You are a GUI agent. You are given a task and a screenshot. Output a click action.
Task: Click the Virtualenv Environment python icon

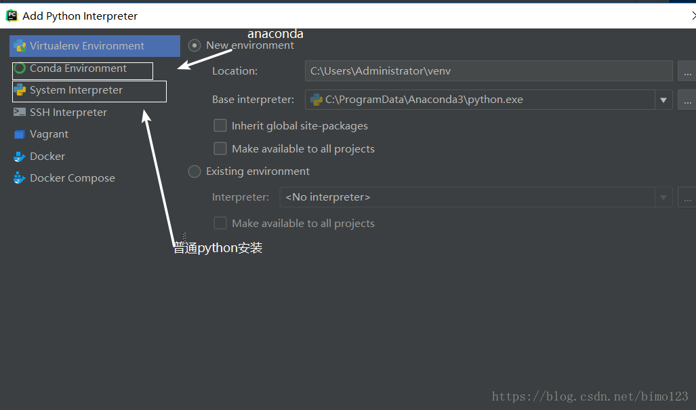20,45
